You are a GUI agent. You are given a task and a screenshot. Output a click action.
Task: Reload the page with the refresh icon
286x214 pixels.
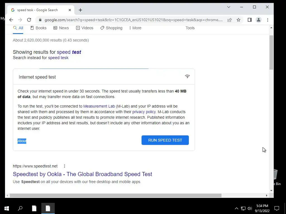click(x=29, y=20)
